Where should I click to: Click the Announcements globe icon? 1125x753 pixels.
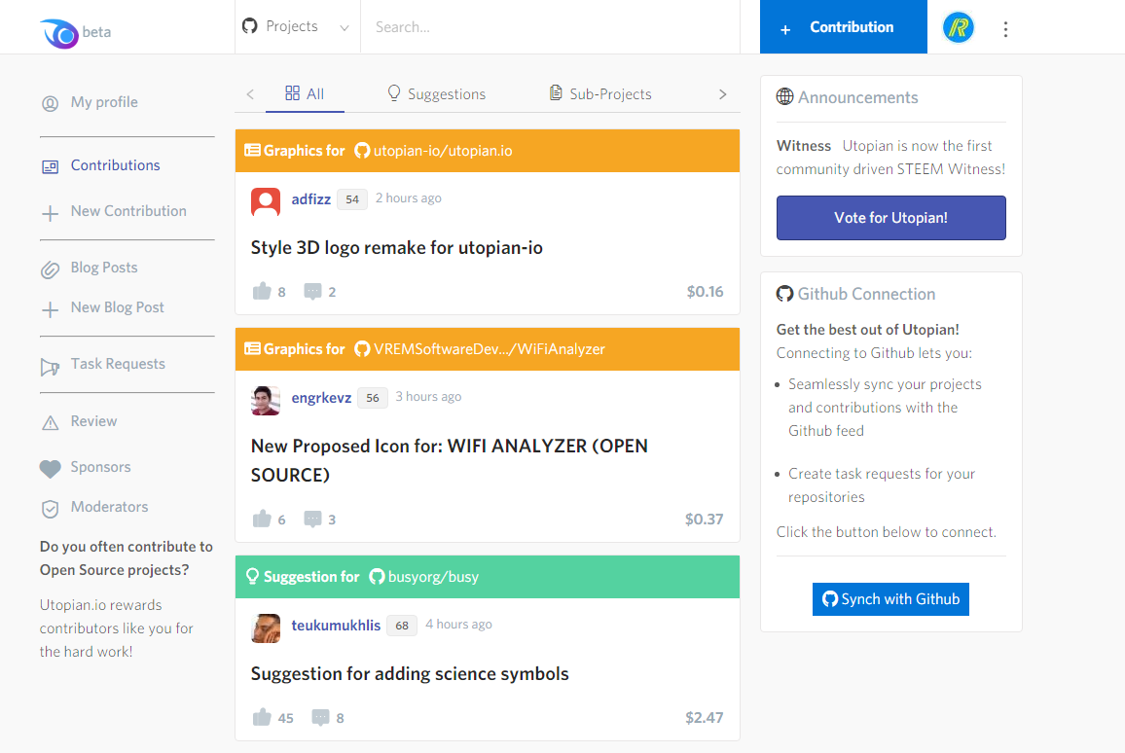click(x=785, y=96)
